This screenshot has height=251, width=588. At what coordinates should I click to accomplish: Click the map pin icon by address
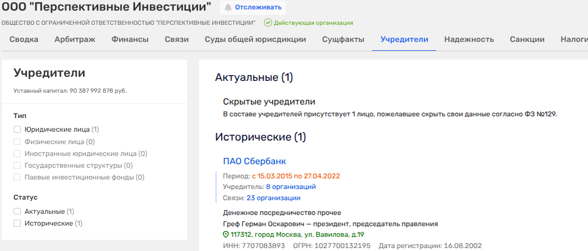[x=226, y=234]
